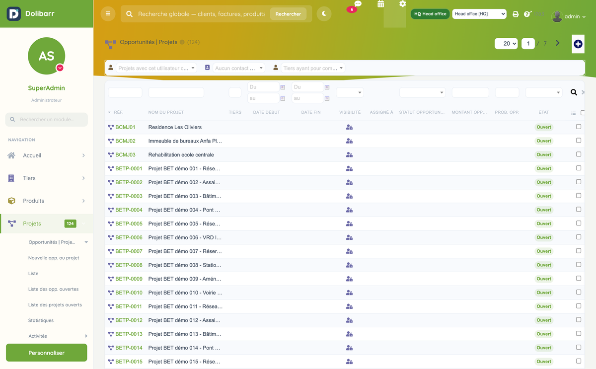Open the Produits navigation item
This screenshot has height=369, width=596.
(46, 201)
